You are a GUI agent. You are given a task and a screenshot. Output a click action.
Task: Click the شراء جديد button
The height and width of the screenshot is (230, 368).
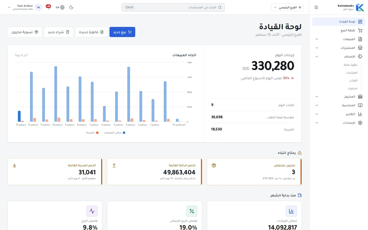point(59,32)
